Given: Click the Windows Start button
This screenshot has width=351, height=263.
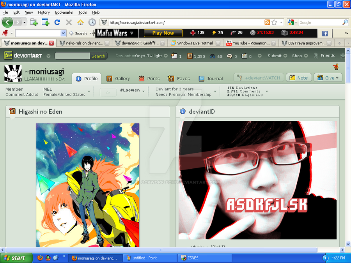Looking at the screenshot, I should click(x=16, y=258).
